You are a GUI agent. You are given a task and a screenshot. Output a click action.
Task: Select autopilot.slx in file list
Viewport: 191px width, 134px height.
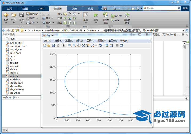pos(16,43)
